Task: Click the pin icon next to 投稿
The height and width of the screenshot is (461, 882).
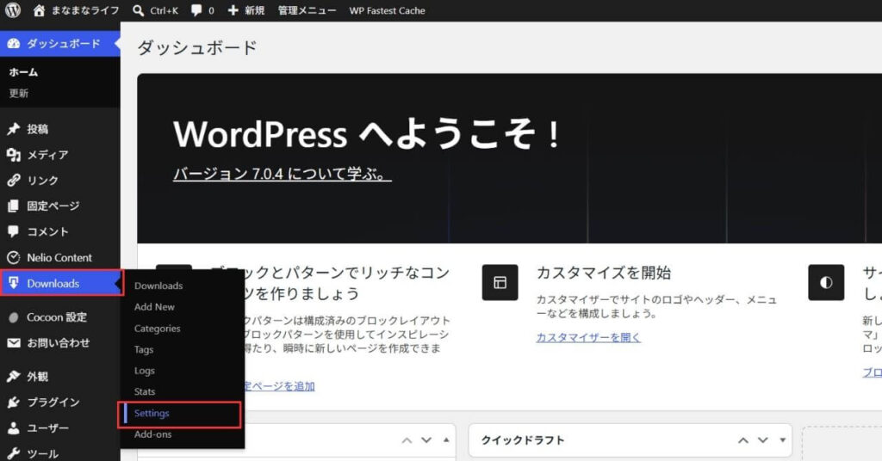Action: [14, 129]
